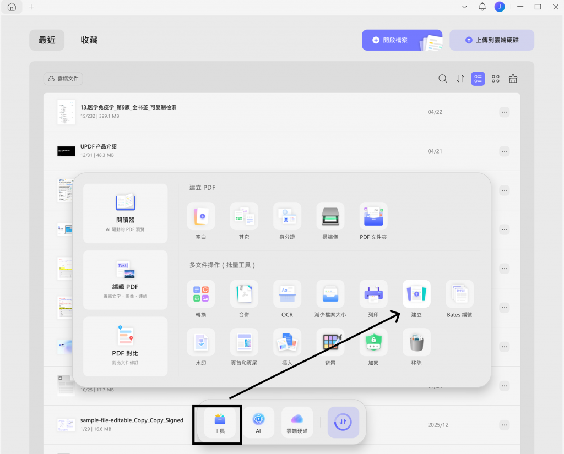Go to the home tab icon
Viewport: 564px width, 454px height.
pyautogui.click(x=12, y=7)
